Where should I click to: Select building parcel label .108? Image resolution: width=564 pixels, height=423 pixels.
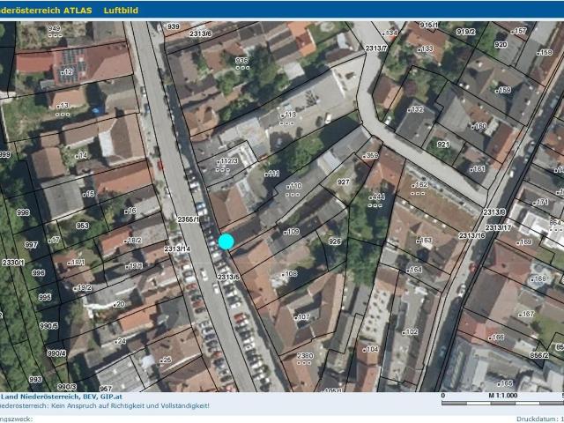[x=290, y=274]
